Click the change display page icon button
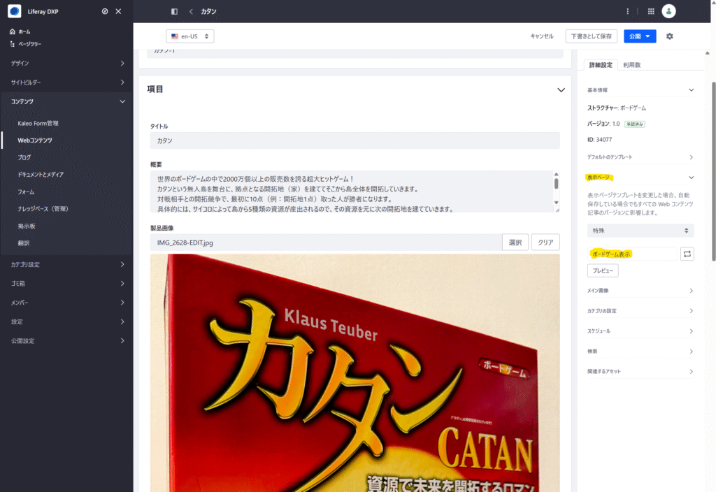 pos(687,254)
